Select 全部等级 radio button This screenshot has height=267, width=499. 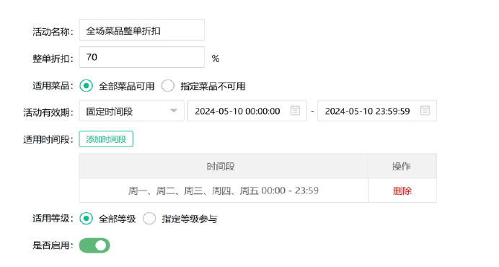[86, 219]
